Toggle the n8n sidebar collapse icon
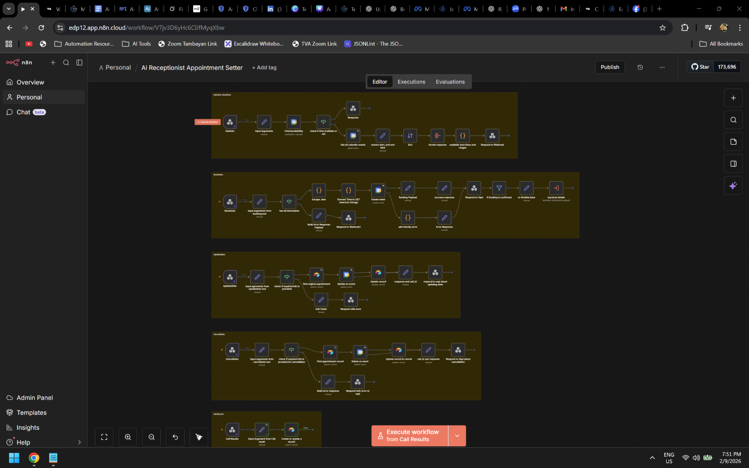 pyautogui.click(x=79, y=62)
